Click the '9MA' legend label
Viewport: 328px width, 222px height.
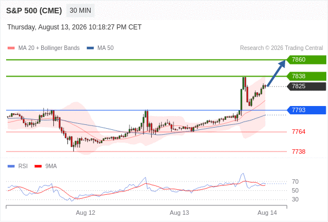coord(51,167)
